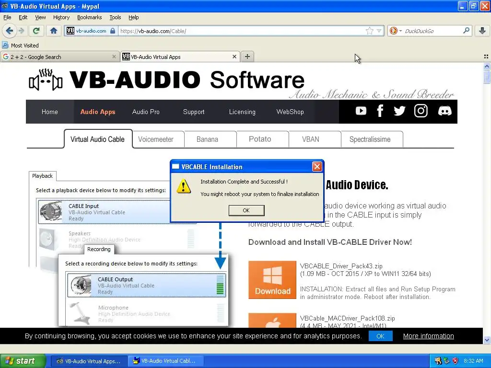Click the system tray clock 8:32 AM

[473, 361]
